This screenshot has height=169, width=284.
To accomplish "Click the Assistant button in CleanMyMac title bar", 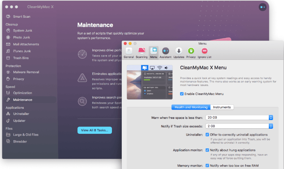I will [x=262, y=7].
